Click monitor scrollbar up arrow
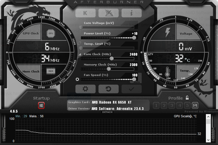Image resolution: width=218 pixels, height=145 pixels. tap(208, 117)
